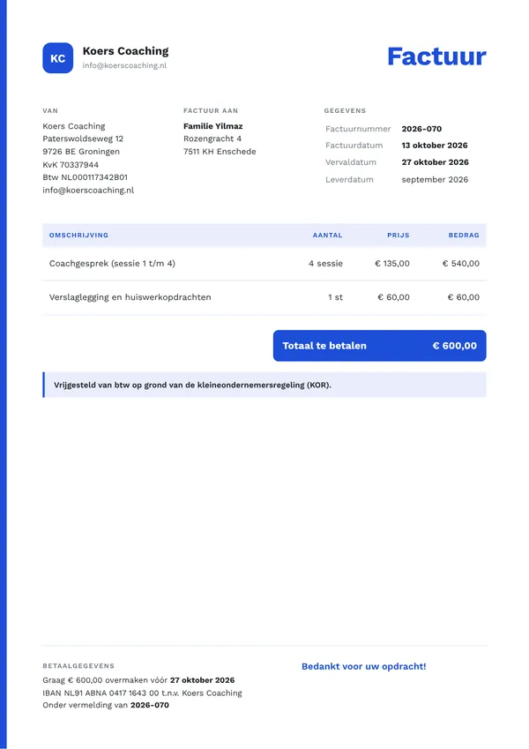Viewport: 529px width, 749px height.
Task: Select the 'september 2026' delivery value
Action: pos(435,180)
